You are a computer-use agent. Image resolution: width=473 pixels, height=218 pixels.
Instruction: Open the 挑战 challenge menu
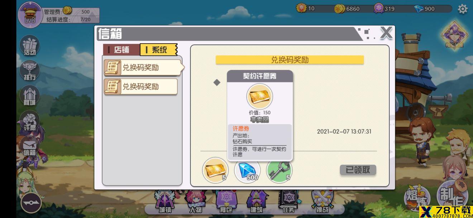pos(321,202)
